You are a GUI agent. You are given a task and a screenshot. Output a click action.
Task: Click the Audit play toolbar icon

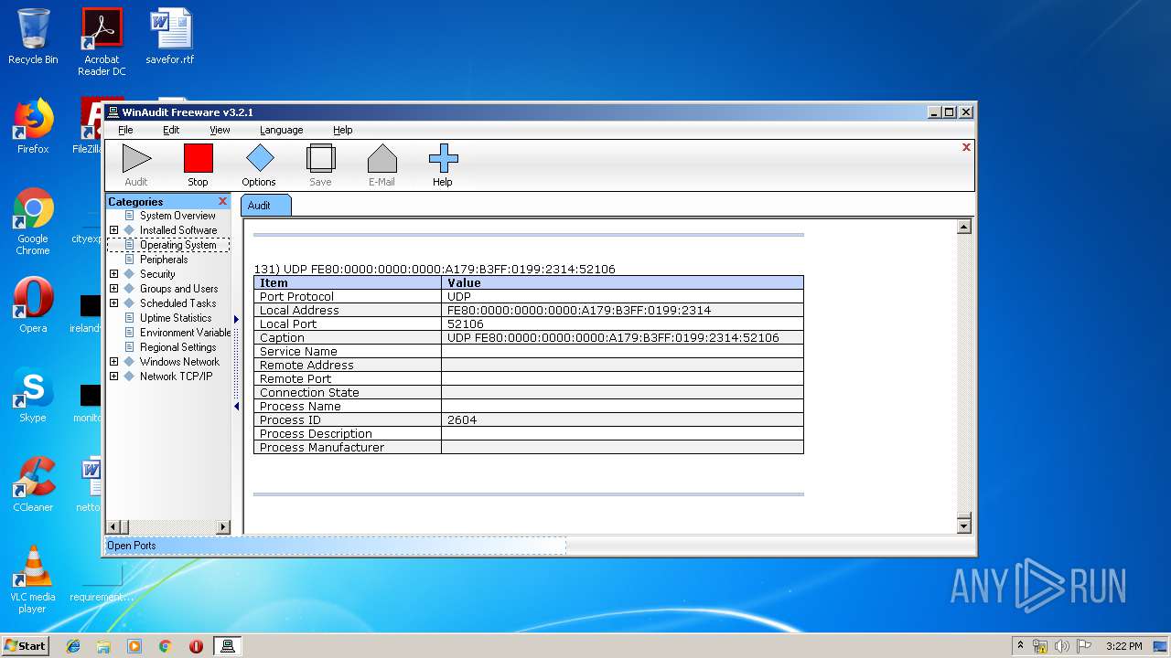coord(136,159)
